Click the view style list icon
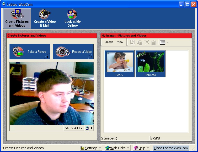The image size is (198, 152). pos(163,42)
